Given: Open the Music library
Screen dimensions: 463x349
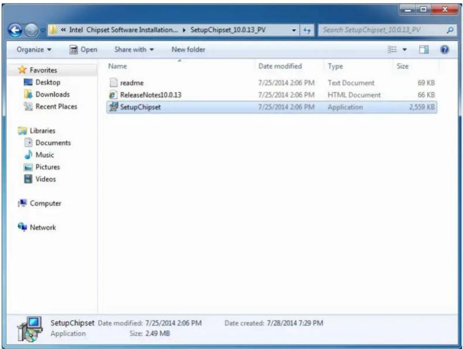Looking at the screenshot, I should [44, 155].
